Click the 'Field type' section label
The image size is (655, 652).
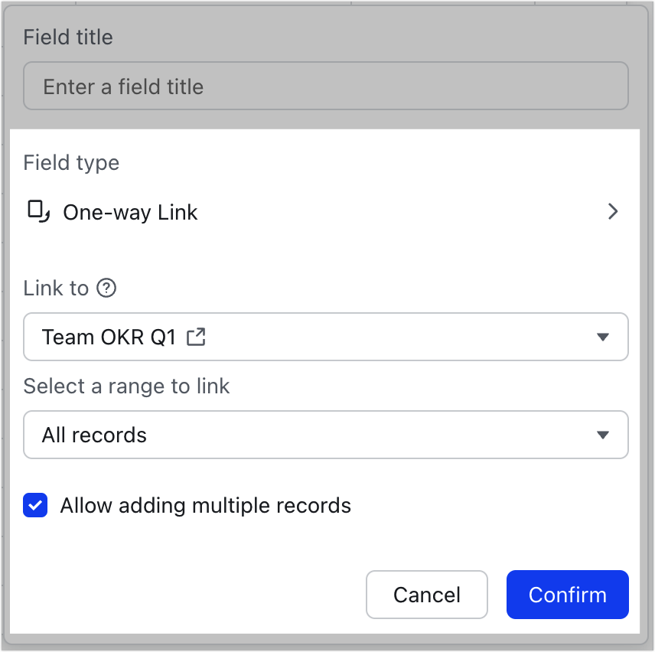71,163
